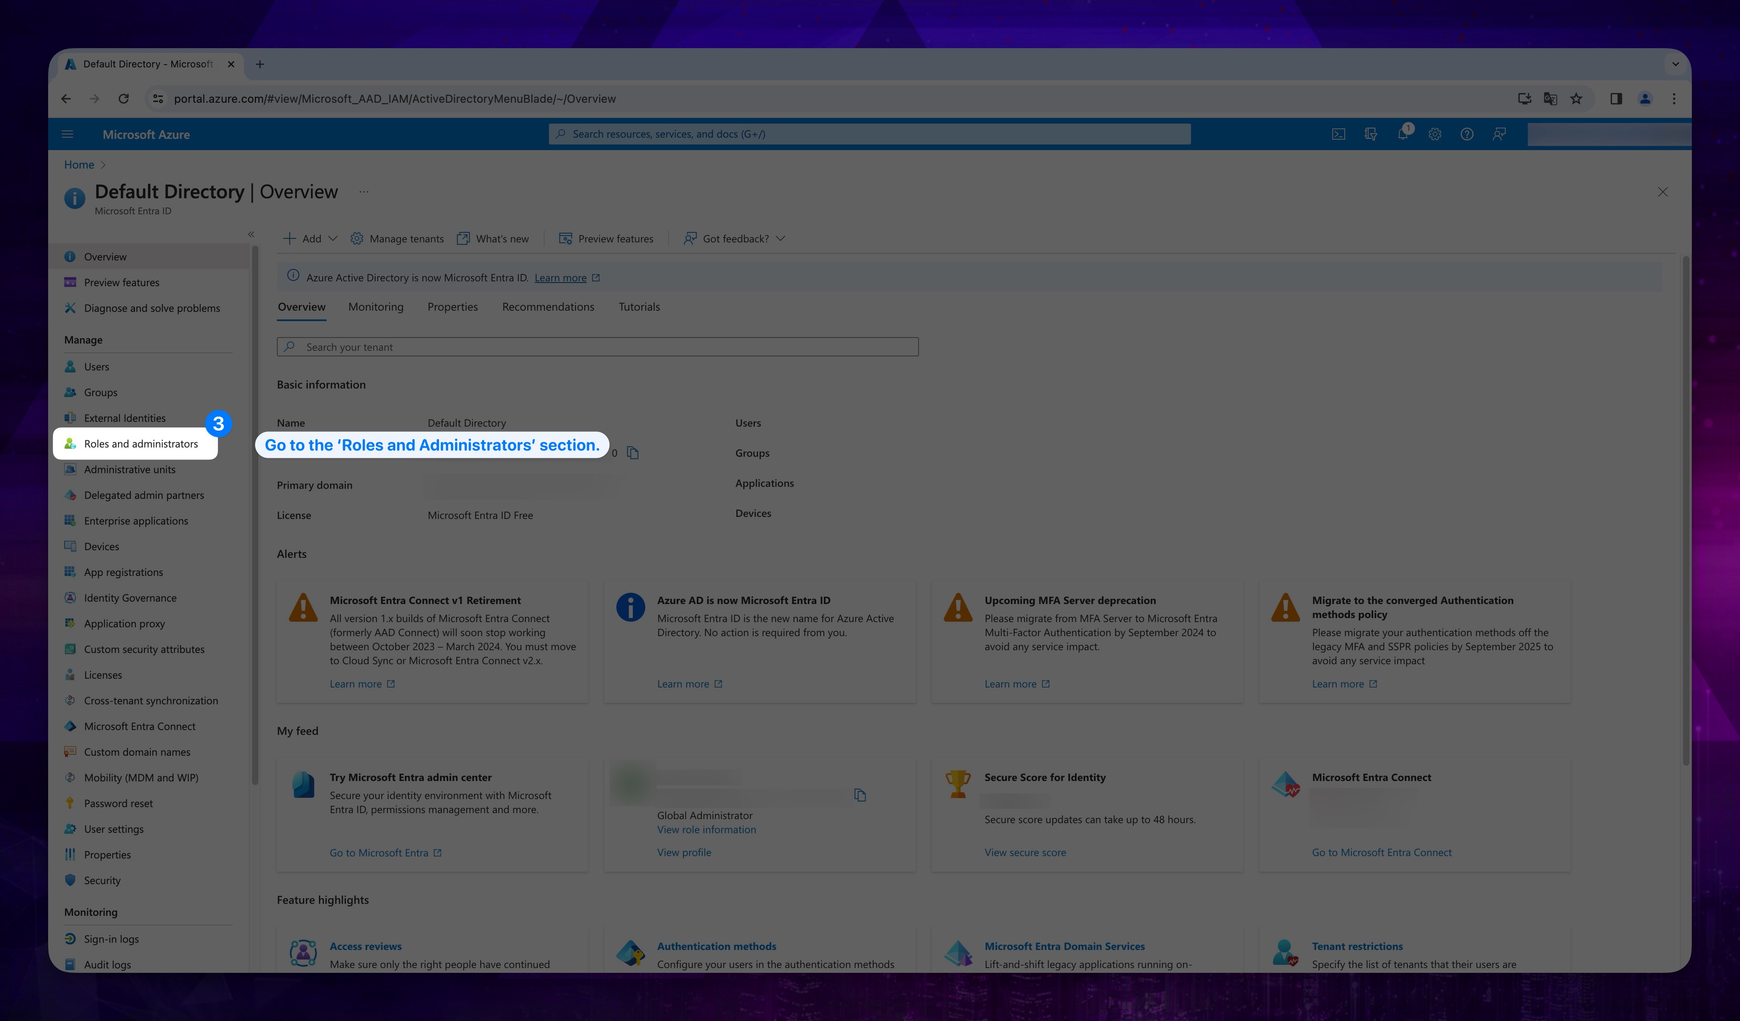Open the notifications bell
The image size is (1740, 1021).
1403,134
